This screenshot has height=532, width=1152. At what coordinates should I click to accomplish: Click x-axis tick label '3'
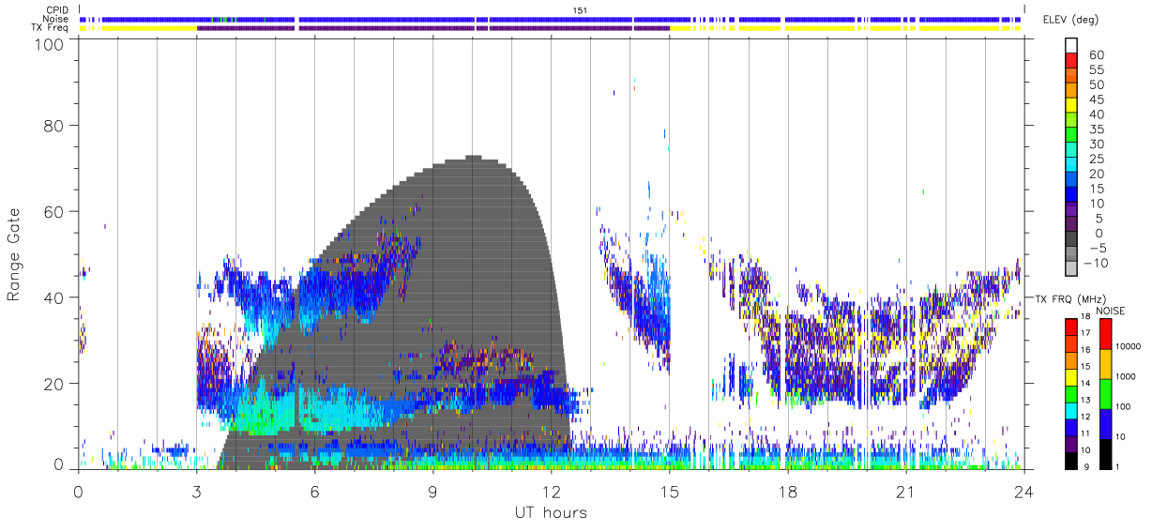tap(196, 492)
